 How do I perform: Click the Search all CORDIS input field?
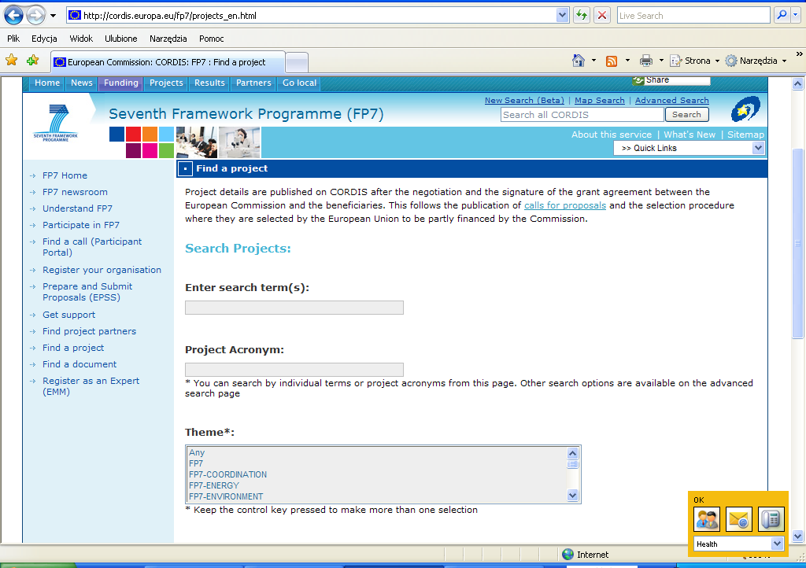[x=582, y=115]
